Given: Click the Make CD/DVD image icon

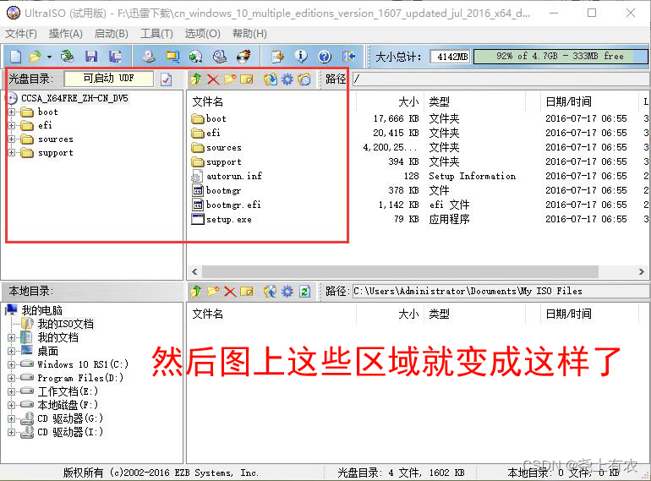Looking at the screenshot, I should [149, 56].
